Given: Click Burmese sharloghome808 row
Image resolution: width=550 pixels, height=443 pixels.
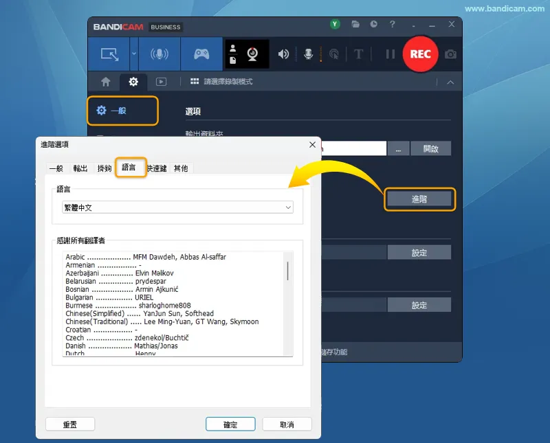Looking at the screenshot, I should pos(128,305).
